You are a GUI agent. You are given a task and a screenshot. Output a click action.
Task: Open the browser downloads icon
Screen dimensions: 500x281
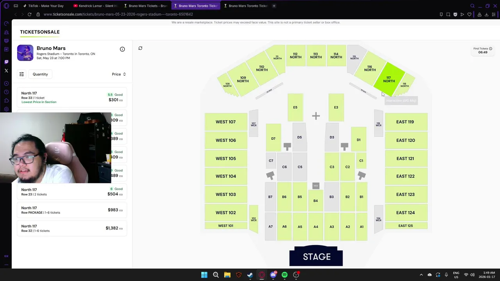486,14
